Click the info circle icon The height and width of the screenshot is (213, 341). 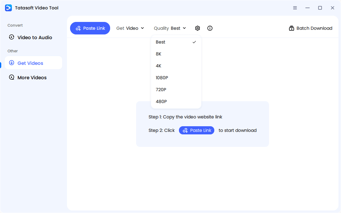pyautogui.click(x=210, y=28)
